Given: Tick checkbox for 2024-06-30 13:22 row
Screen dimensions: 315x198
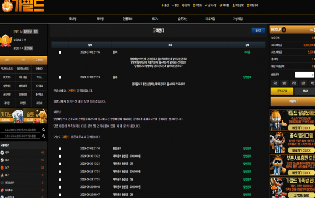Looking at the screenshot, I should coord(60,156).
